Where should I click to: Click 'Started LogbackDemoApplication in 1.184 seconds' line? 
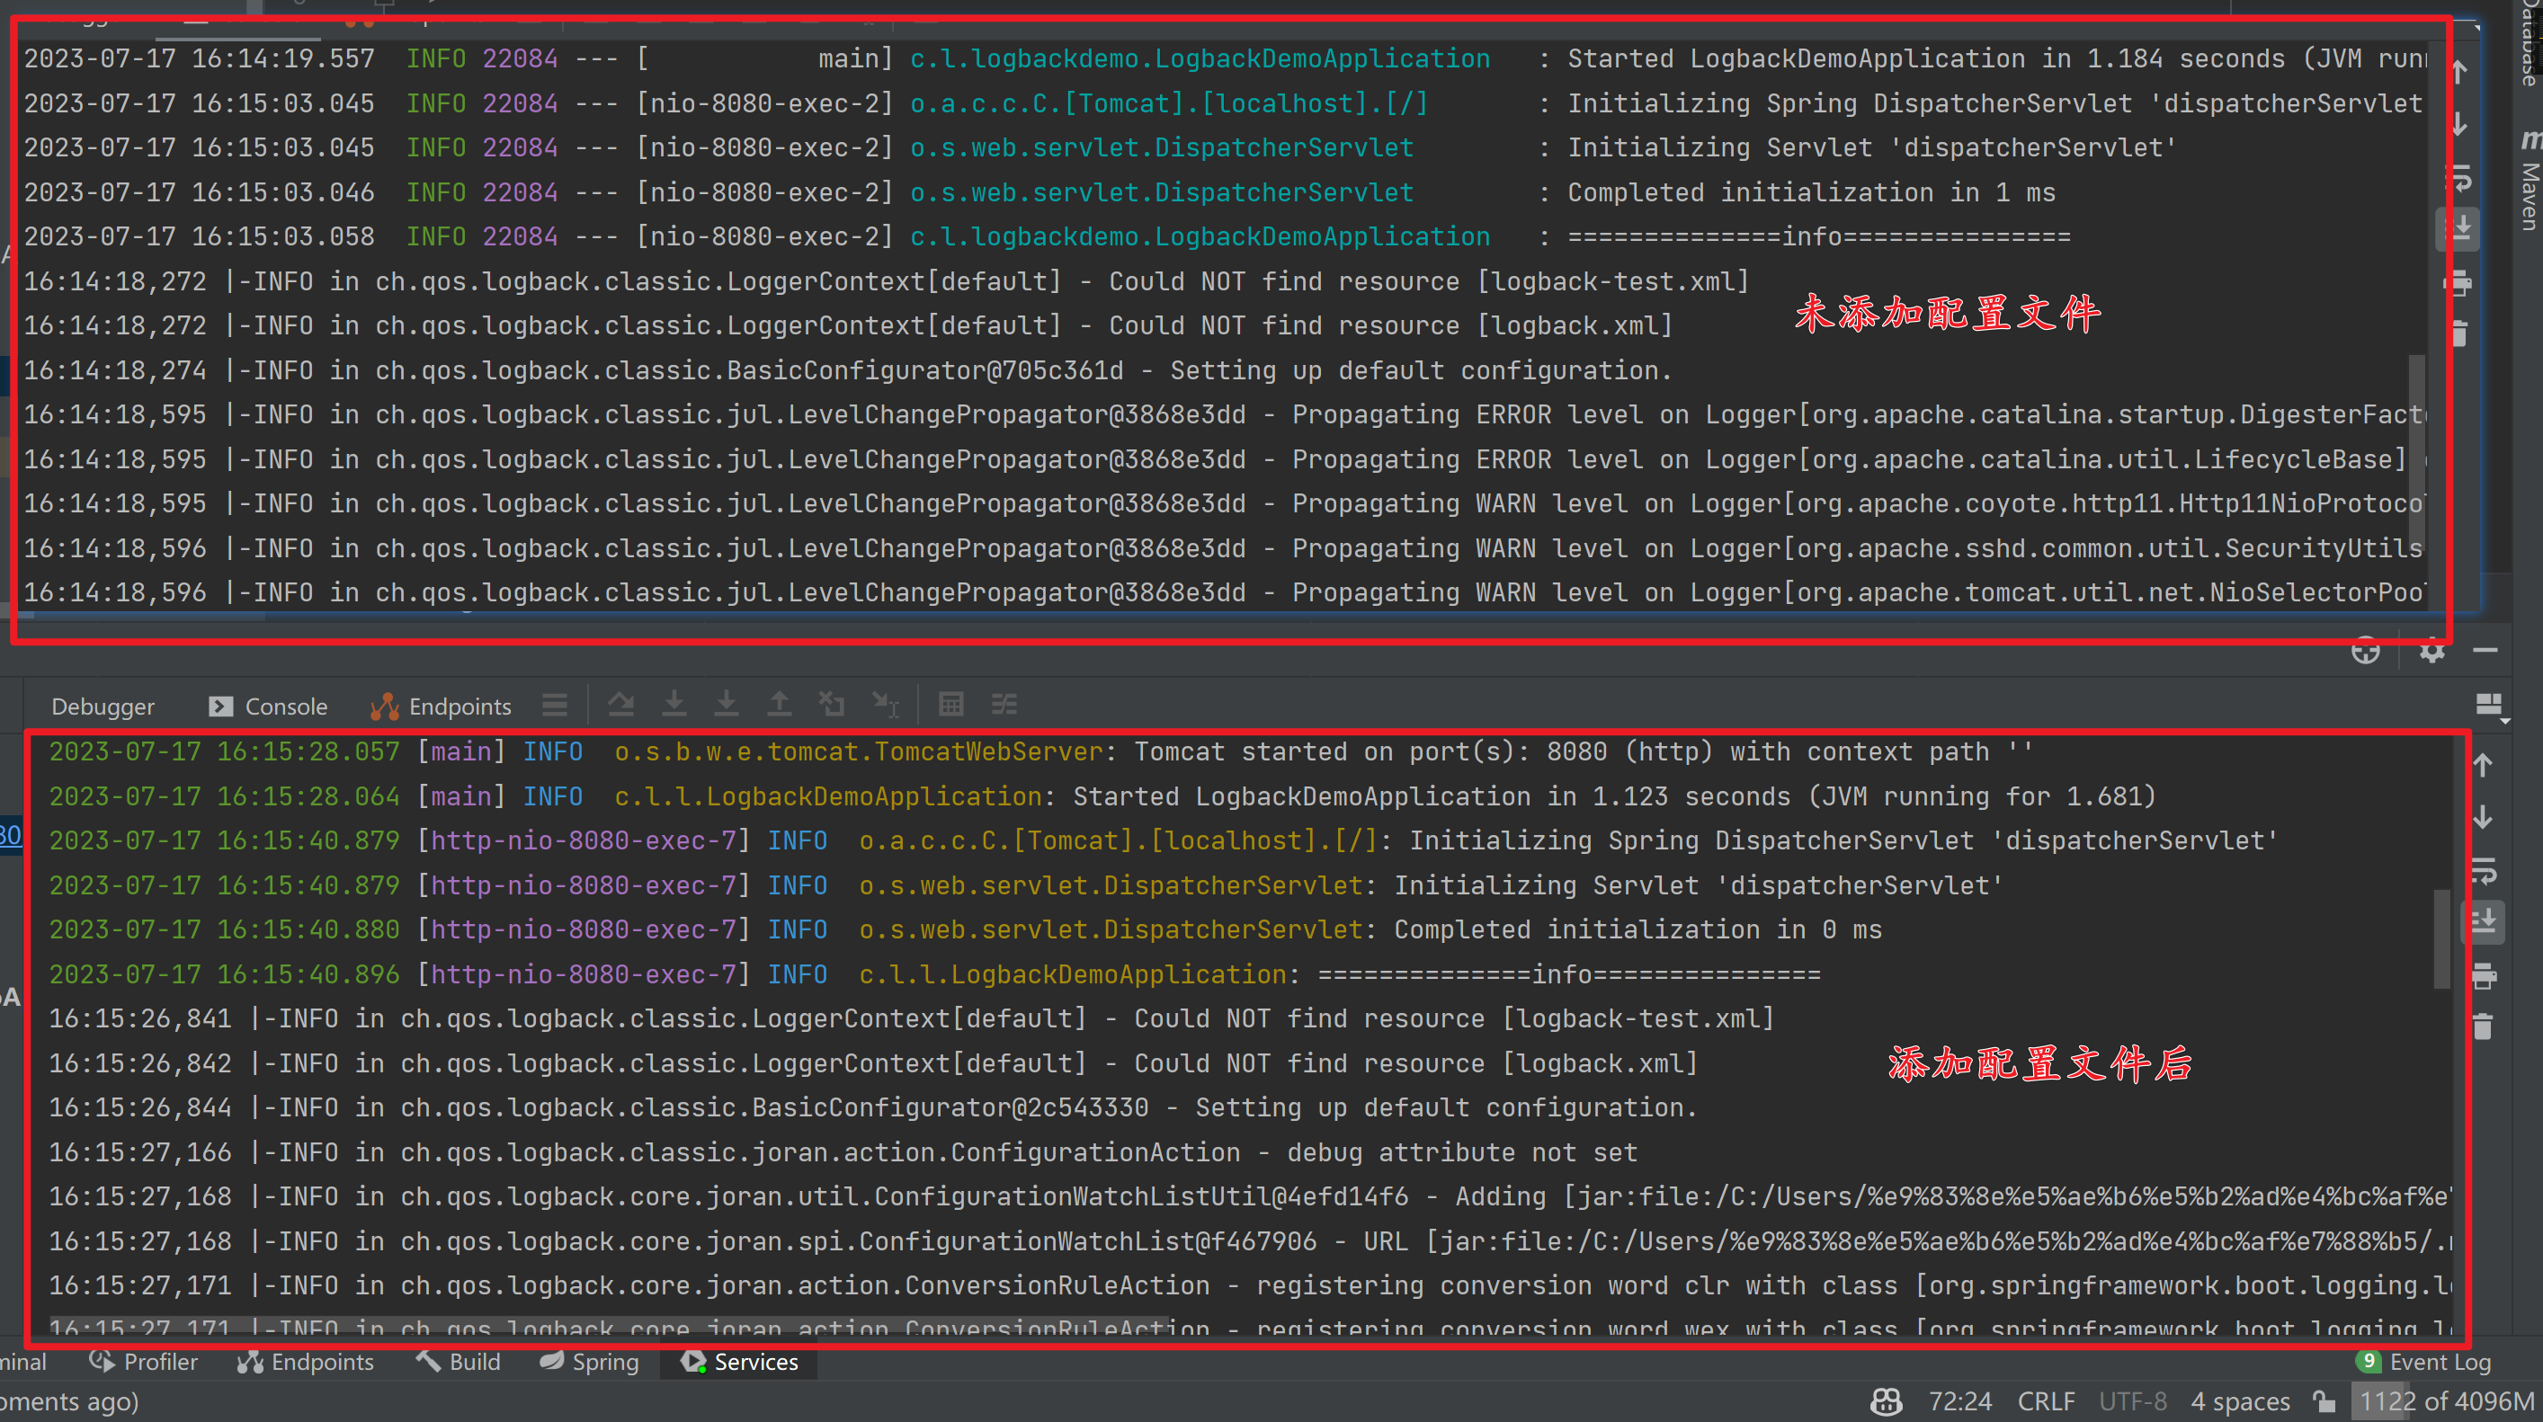click(1225, 59)
